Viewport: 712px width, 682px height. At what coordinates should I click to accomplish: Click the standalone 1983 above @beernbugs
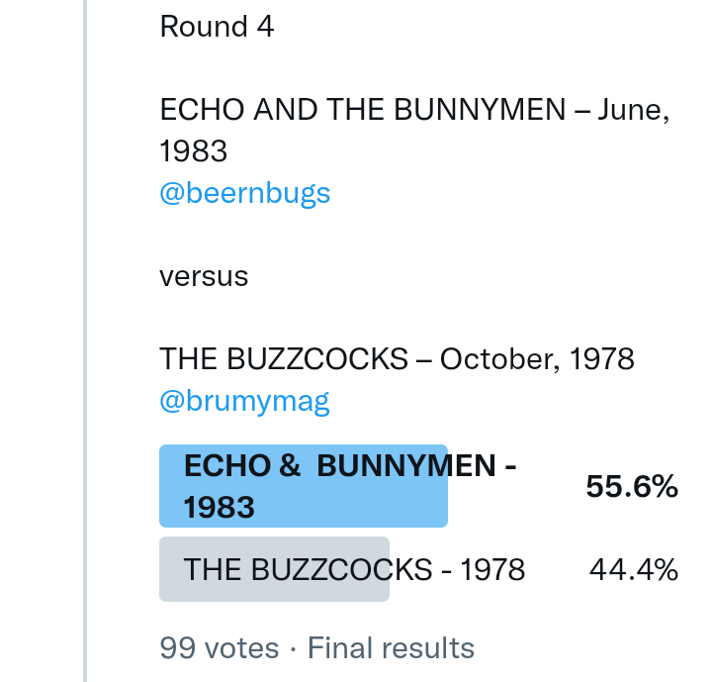pyautogui.click(x=193, y=151)
